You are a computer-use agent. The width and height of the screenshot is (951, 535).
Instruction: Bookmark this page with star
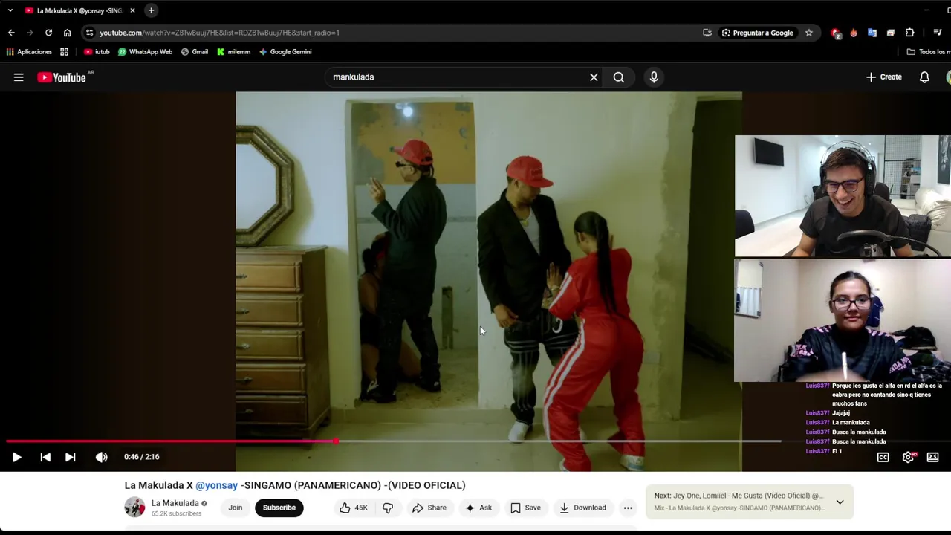(x=809, y=33)
